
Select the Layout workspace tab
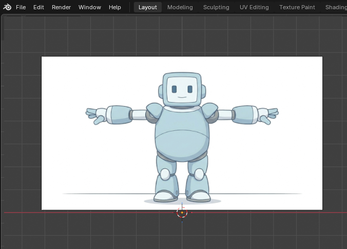click(x=148, y=7)
